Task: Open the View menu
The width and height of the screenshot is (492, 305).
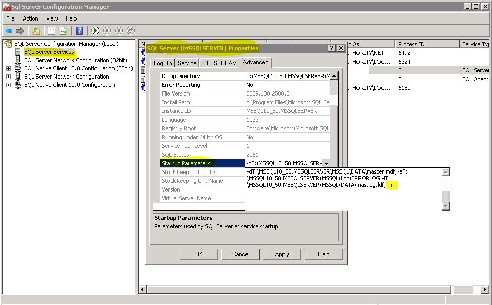Action: [52, 18]
